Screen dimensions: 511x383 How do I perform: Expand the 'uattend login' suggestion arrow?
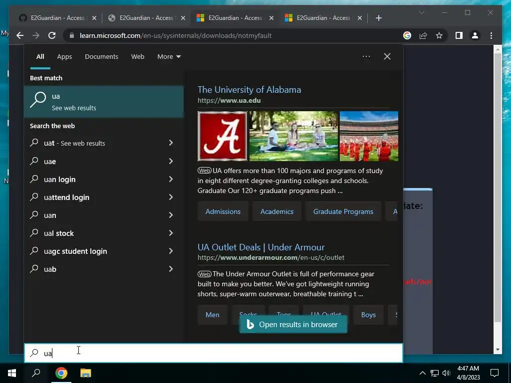click(x=171, y=196)
